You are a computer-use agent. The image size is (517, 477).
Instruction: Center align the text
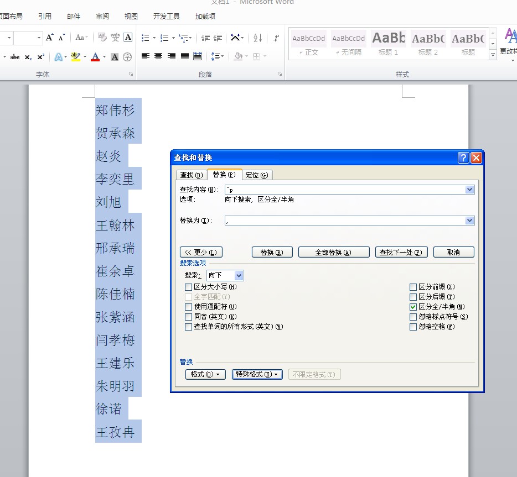pos(158,56)
